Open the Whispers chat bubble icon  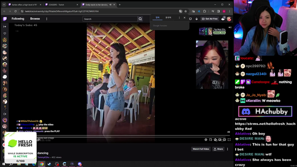190,19
